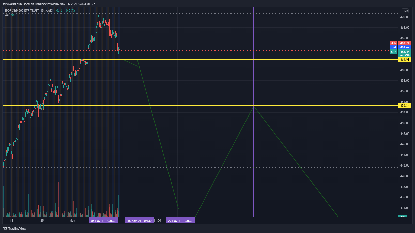The width and height of the screenshot is (415, 233).
Task: Select the yellow 453.34 price level label
Action: pyautogui.click(x=405, y=106)
